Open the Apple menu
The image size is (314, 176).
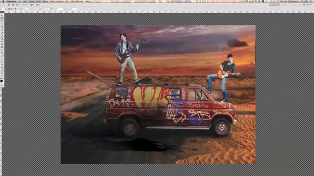(x=3, y=1)
